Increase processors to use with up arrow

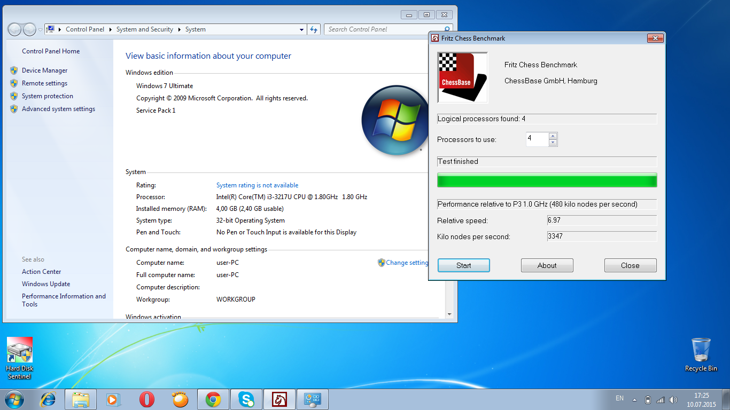coord(553,136)
